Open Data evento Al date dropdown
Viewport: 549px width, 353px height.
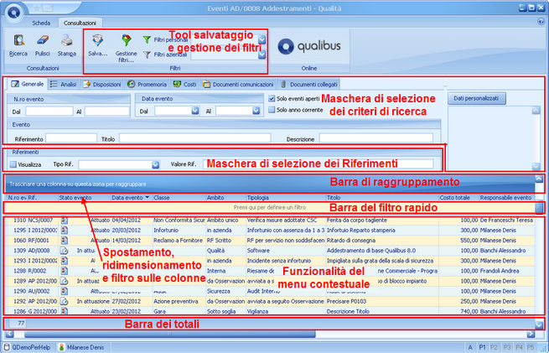point(256,111)
